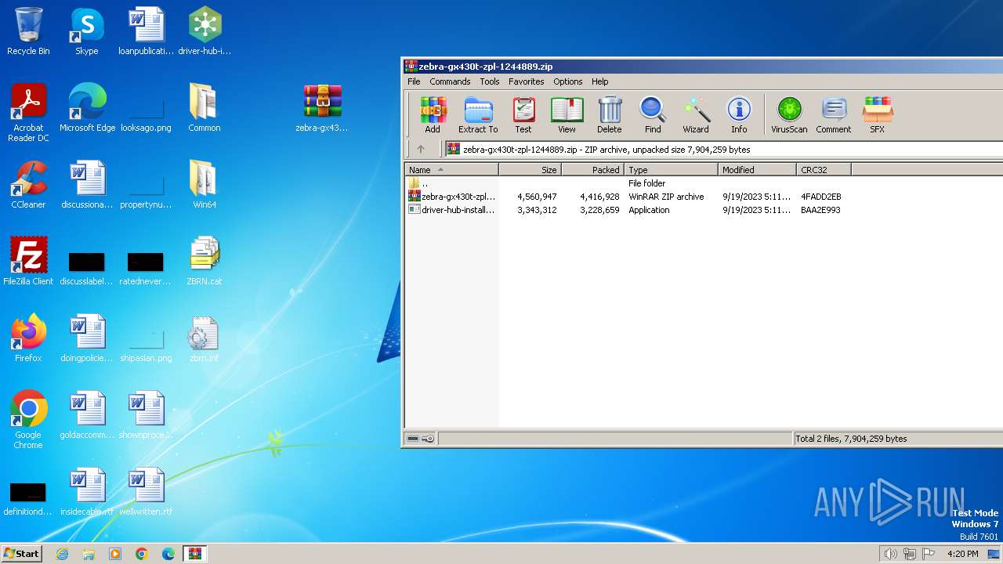The width and height of the screenshot is (1003, 564).
Task: Select driver-hub-i desktop icon
Action: coord(205,31)
